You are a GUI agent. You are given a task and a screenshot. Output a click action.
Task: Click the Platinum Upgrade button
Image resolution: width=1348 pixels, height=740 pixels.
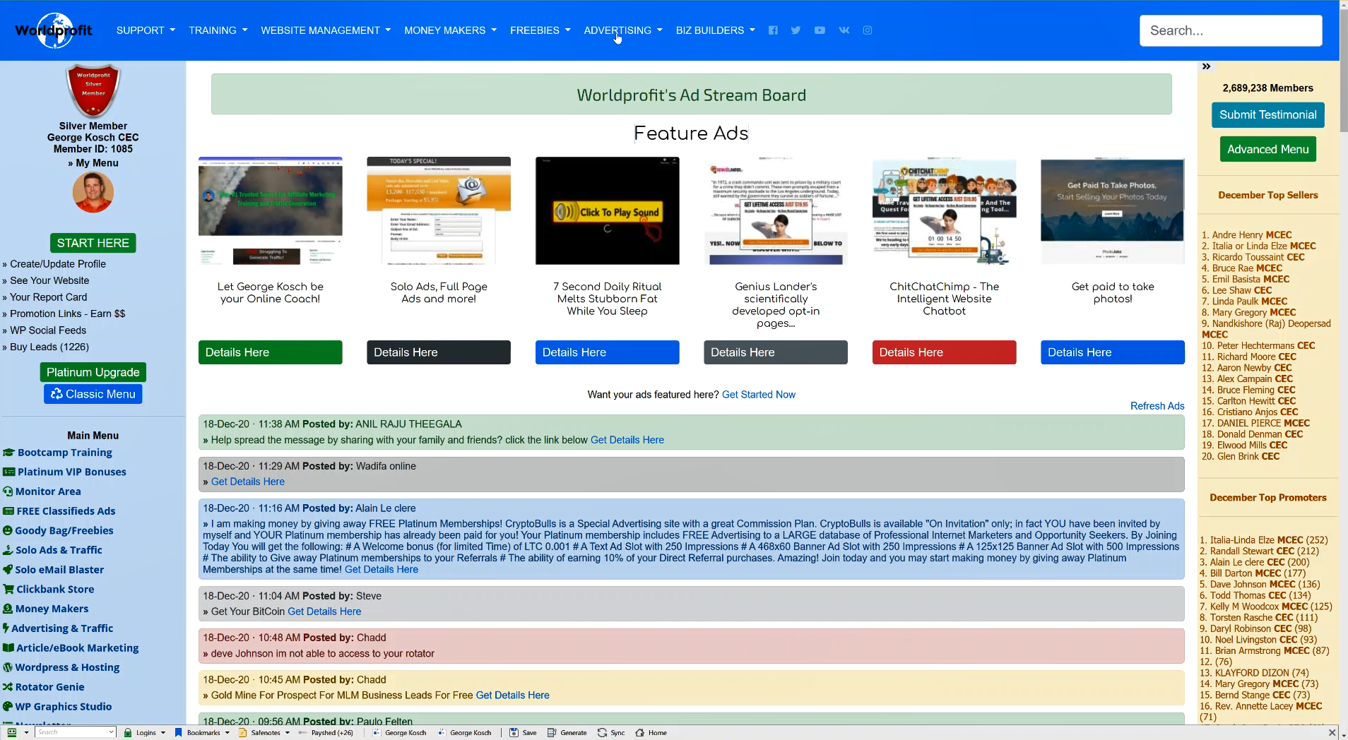click(x=93, y=372)
